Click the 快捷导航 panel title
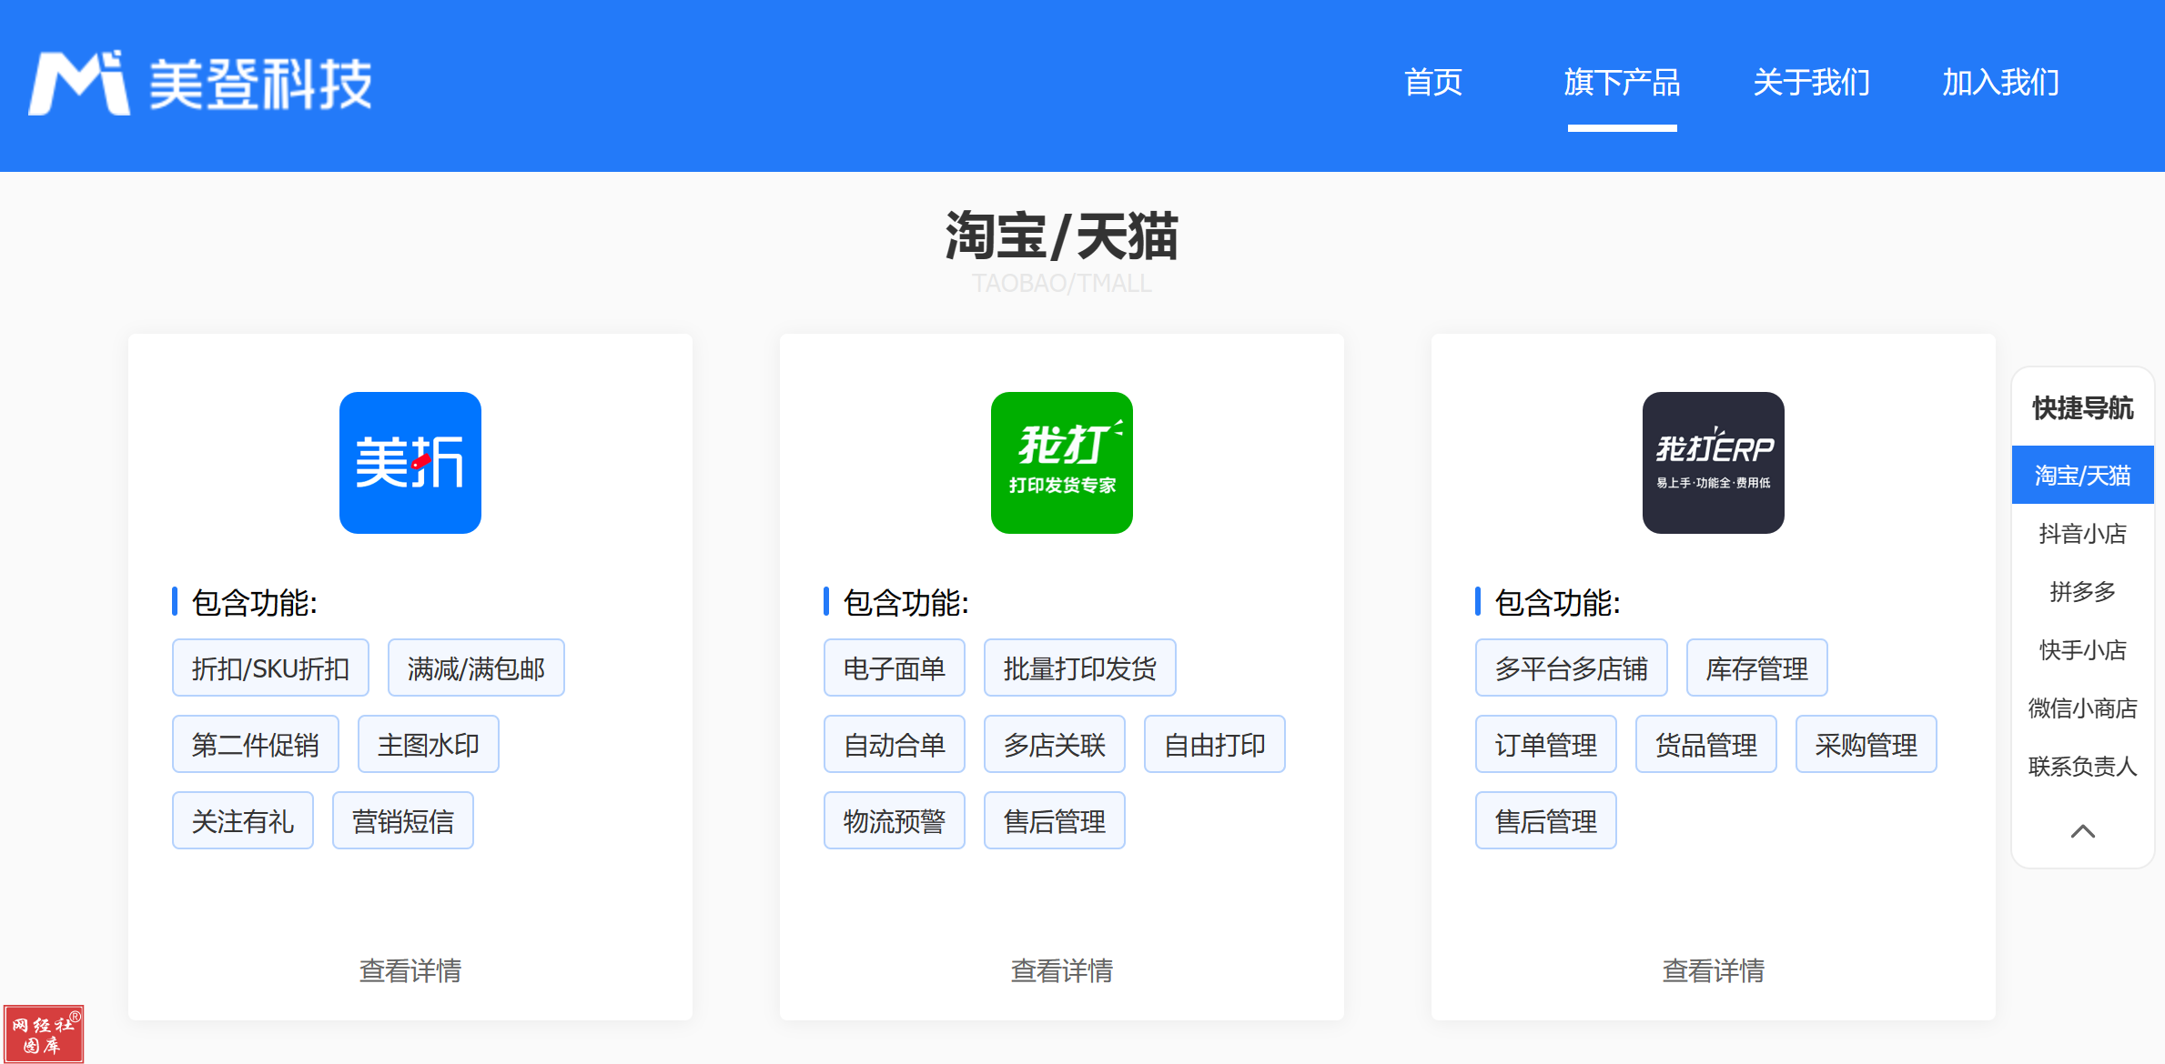 2083,407
